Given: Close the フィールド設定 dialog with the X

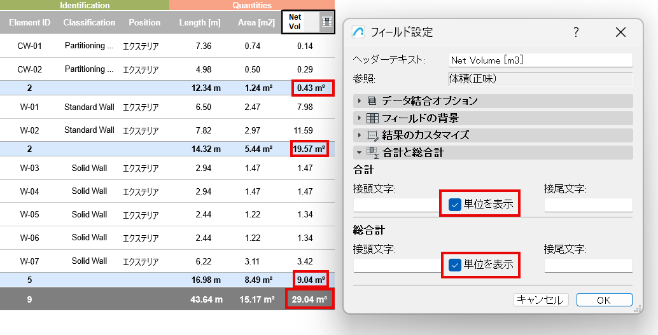Looking at the screenshot, I should click(620, 32).
